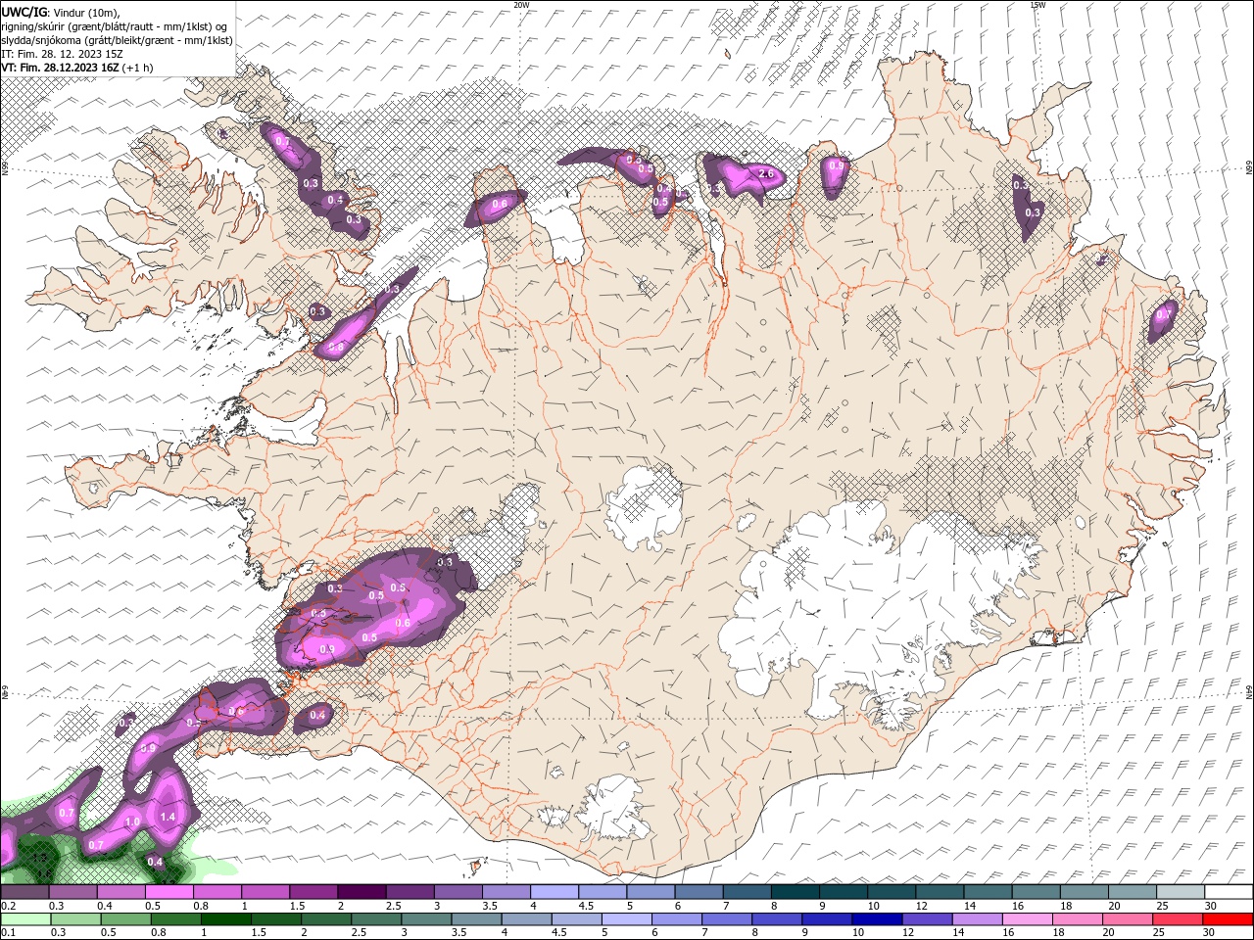Click the 0.1 label on the rain scale
This screenshot has height=940, width=1254.
tap(7, 933)
